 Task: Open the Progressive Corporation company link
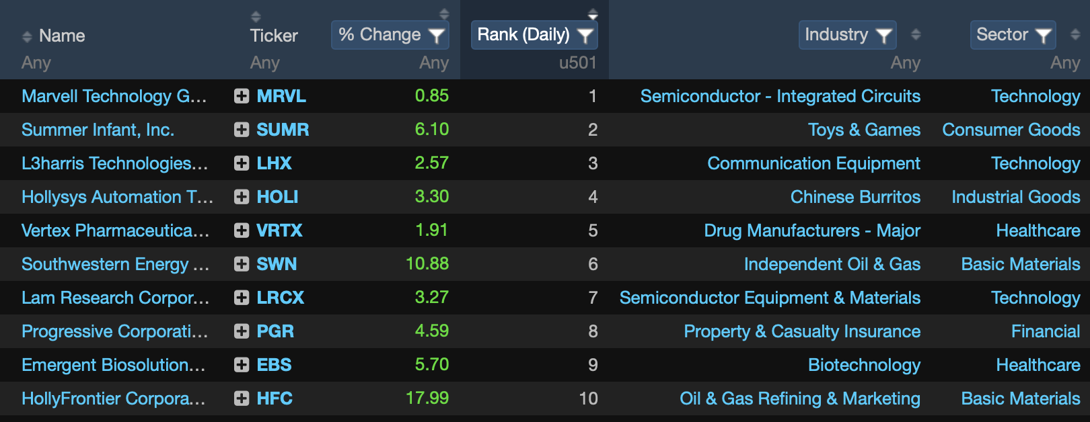(x=114, y=331)
